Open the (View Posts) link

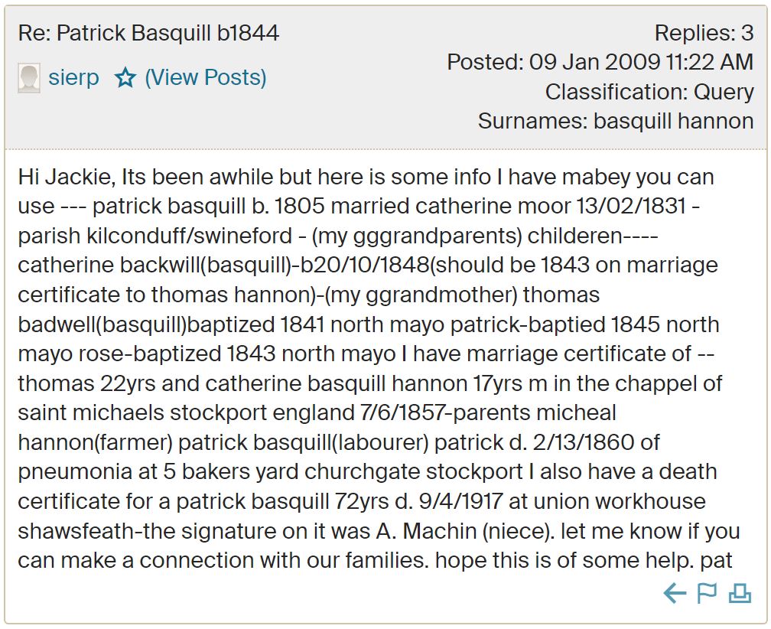(x=205, y=78)
